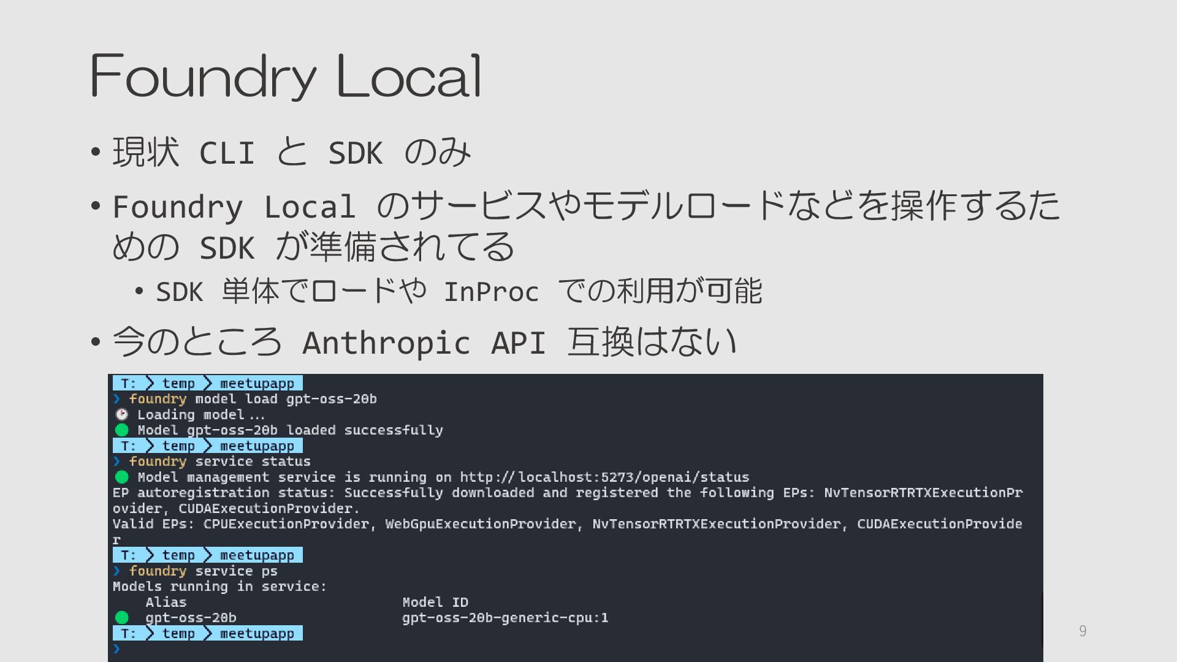Click prompt chevron before foundry service status
The image size is (1177, 662).
point(116,462)
